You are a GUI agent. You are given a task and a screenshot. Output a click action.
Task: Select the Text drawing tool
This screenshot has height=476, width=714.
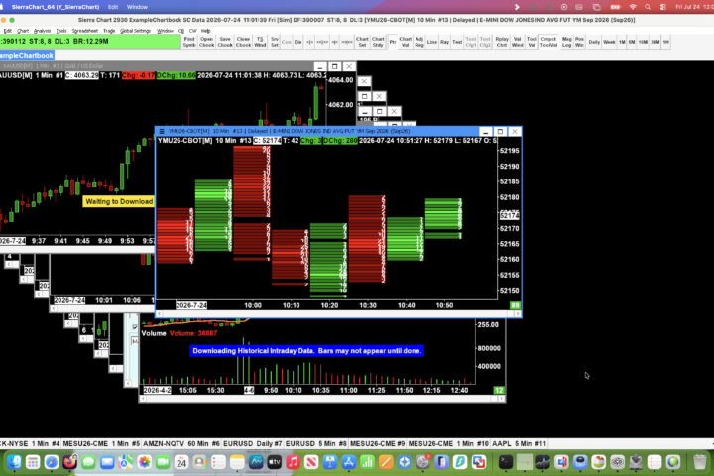coord(457,42)
